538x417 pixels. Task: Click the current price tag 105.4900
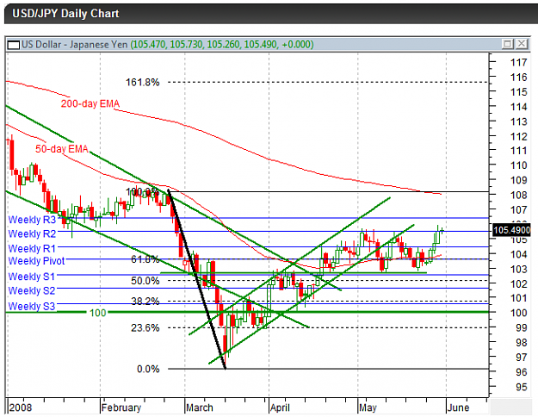click(x=511, y=230)
